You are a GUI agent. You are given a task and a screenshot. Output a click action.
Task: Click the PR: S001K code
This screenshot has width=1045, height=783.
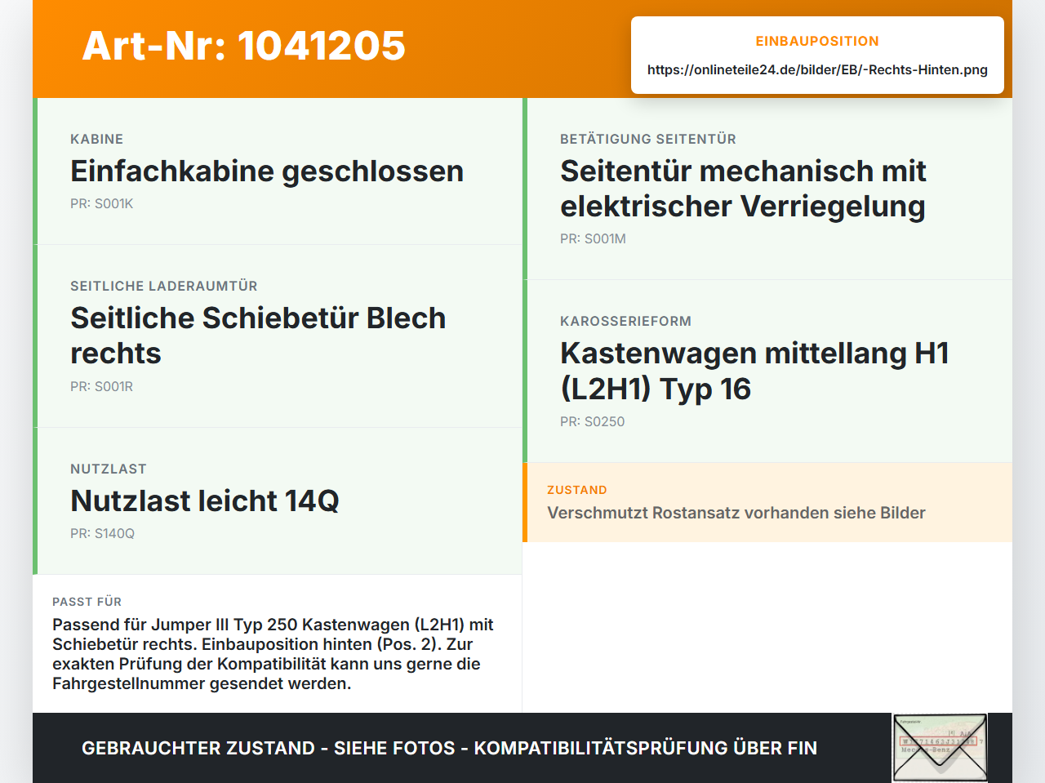pyautogui.click(x=101, y=204)
